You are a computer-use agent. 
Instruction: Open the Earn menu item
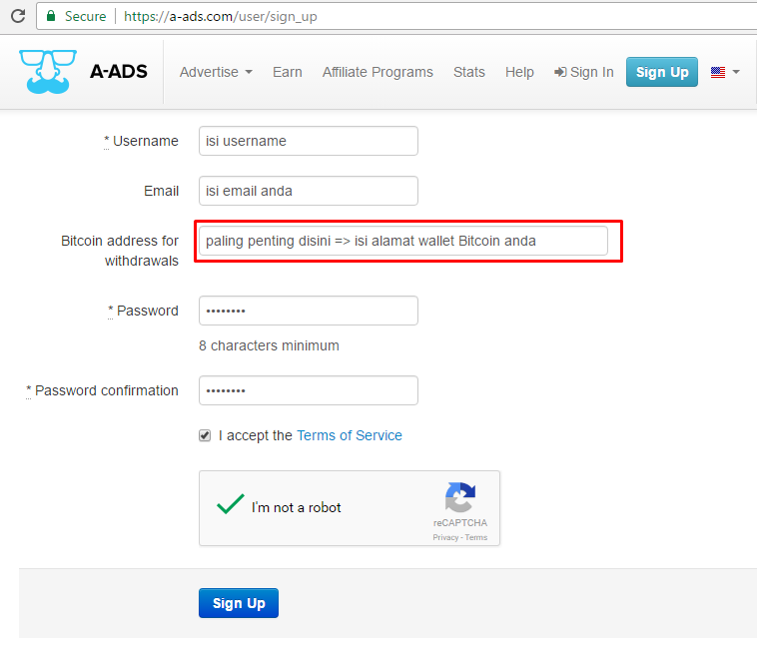point(288,72)
